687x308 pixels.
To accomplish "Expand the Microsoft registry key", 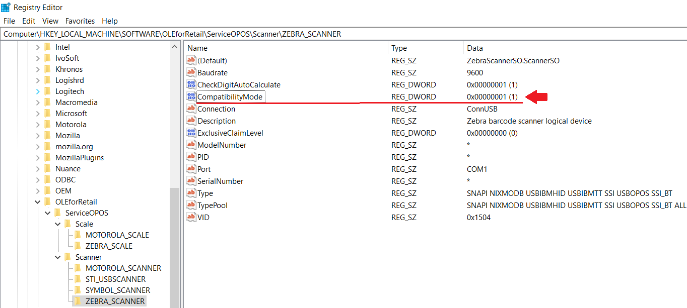I will 37,113.
